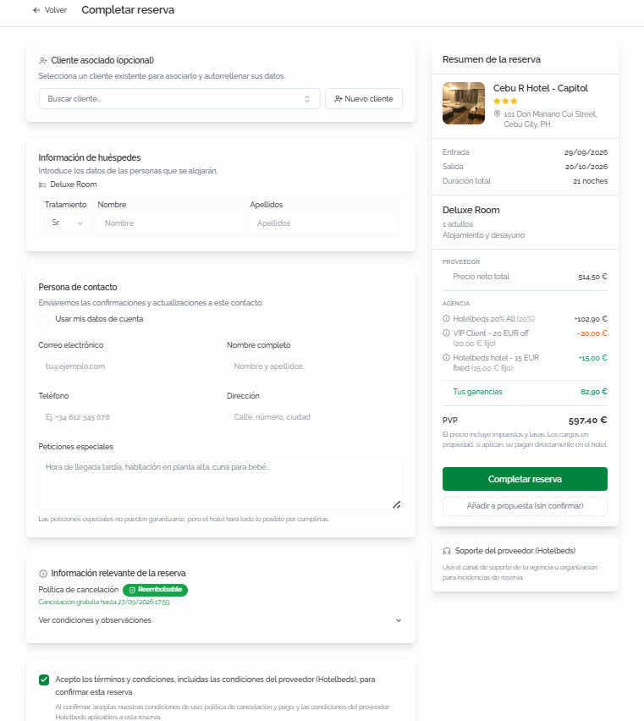The height and width of the screenshot is (721, 644).
Task: Click the Nuevo cliente button
Action: 364,99
